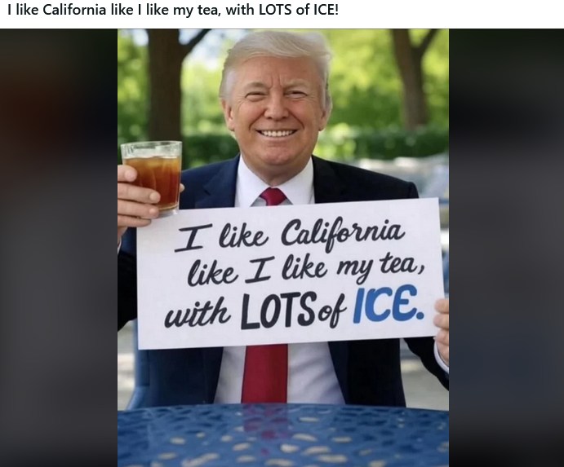Click the first "I like" on the sign

pyautogui.click(x=221, y=237)
